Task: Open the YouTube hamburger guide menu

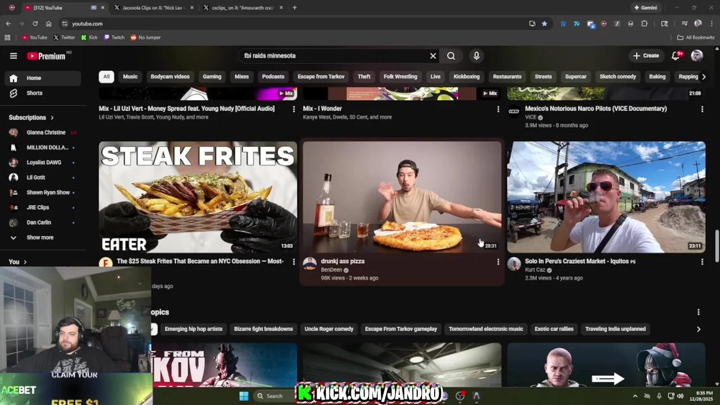Action: point(13,56)
